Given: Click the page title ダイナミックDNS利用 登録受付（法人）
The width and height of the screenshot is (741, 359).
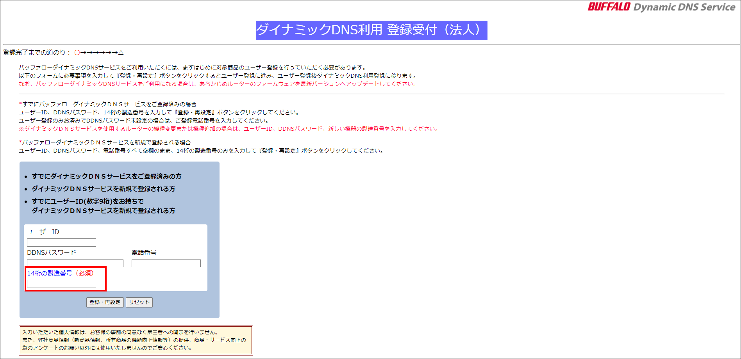Looking at the screenshot, I should pyautogui.click(x=370, y=30).
